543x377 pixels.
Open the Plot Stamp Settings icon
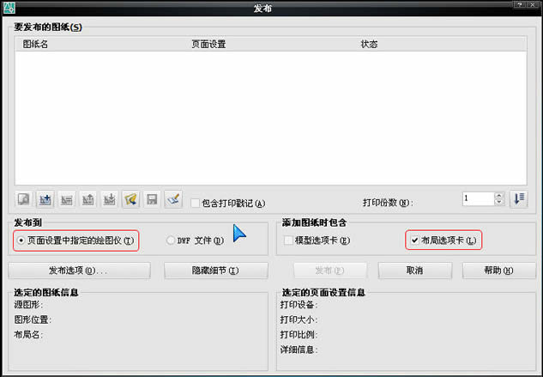(173, 199)
